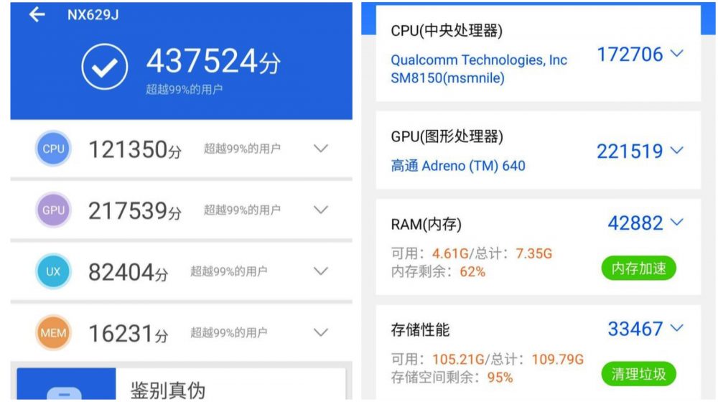This screenshot has width=718, height=402.
Task: Tap the blue CPU circle icon
Action: pyautogui.click(x=53, y=149)
